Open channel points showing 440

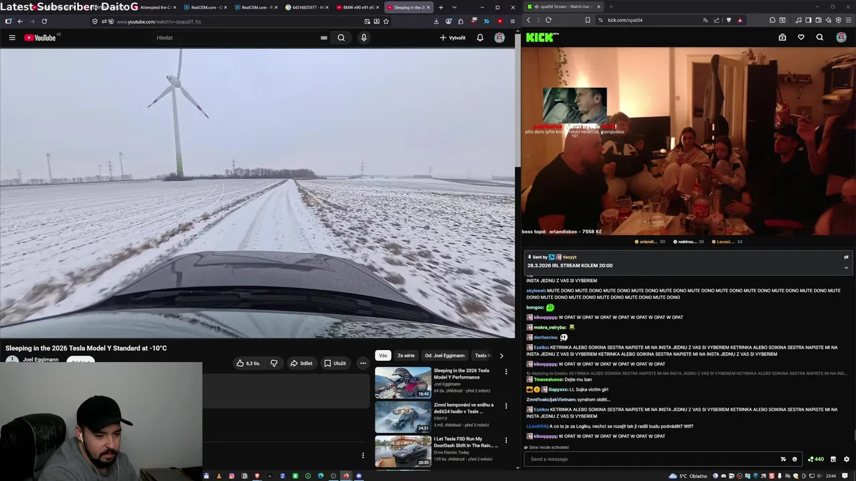816,459
